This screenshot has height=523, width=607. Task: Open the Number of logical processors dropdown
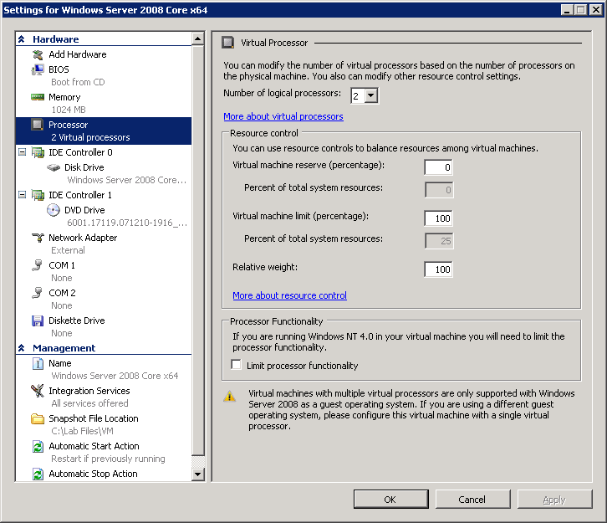tap(371, 95)
